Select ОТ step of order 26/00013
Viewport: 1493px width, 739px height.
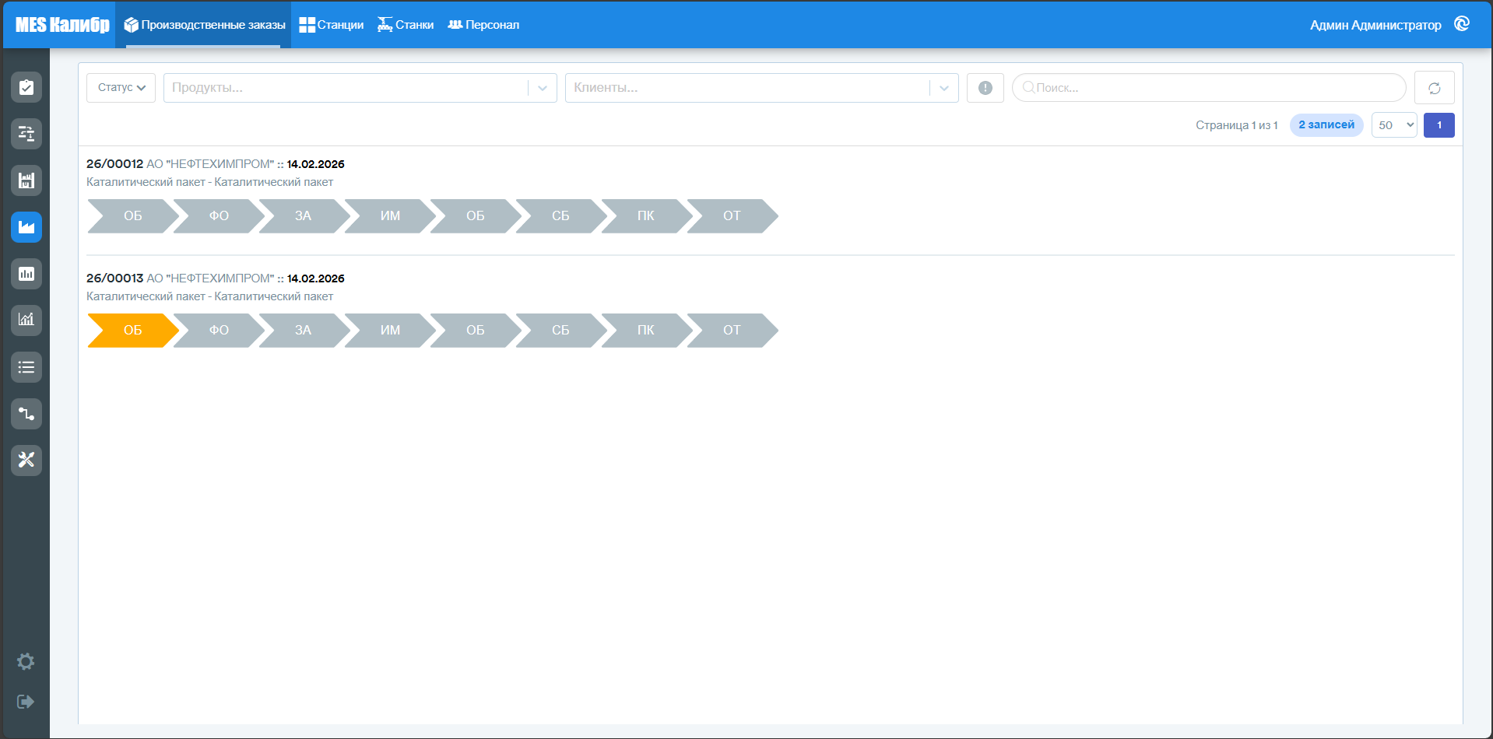tap(732, 331)
